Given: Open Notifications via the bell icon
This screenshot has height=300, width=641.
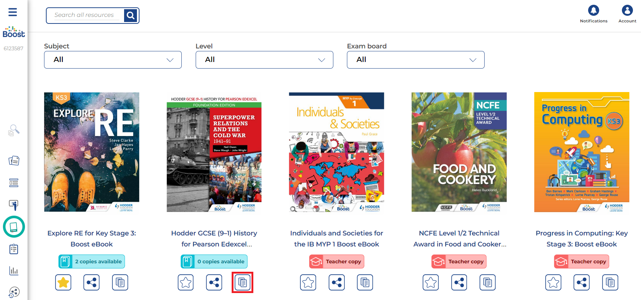Looking at the screenshot, I should (x=593, y=10).
